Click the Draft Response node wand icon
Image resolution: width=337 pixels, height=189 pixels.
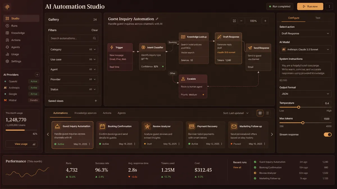pyautogui.click(x=219, y=37)
